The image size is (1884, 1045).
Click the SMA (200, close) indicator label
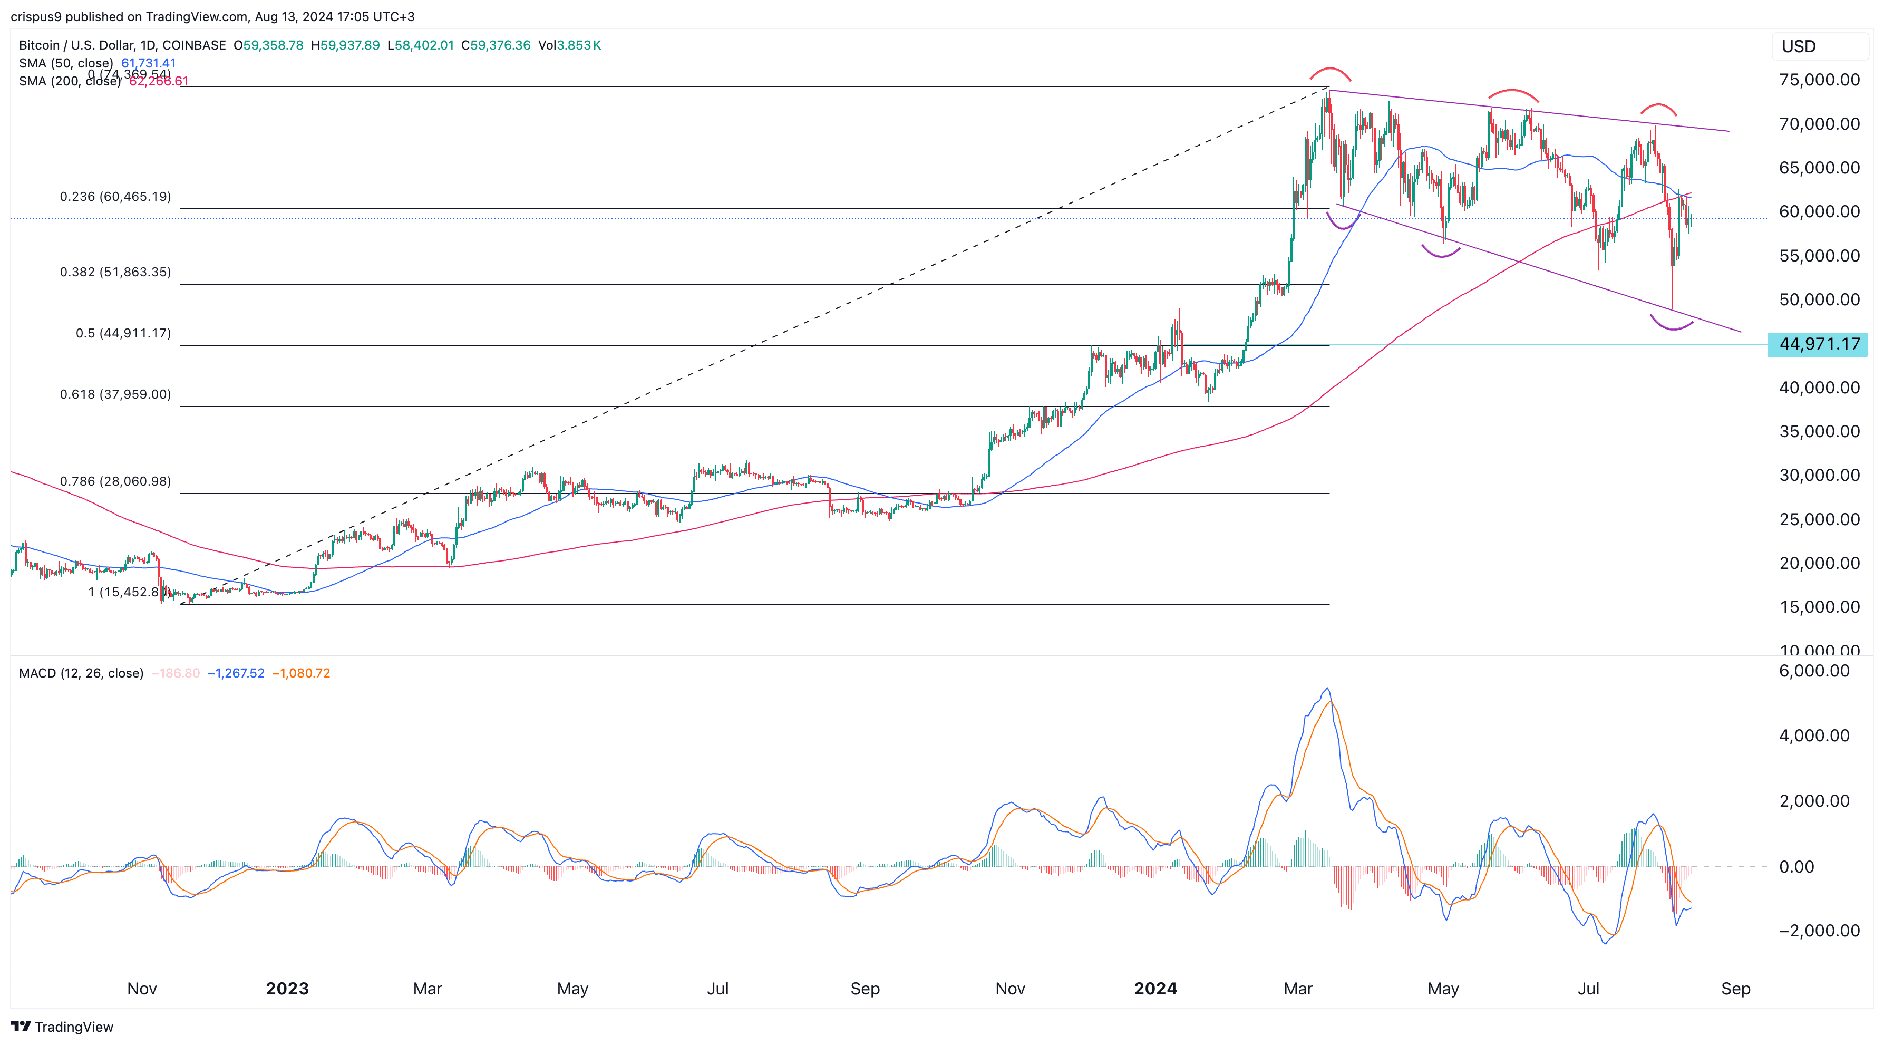70,81
